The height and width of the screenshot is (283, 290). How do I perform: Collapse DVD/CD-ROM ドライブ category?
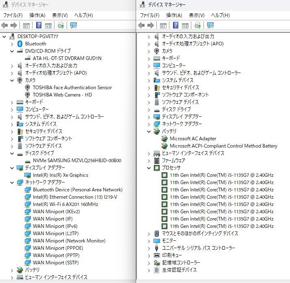coord(12,51)
